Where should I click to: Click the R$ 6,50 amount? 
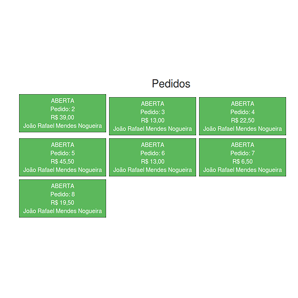coord(243,162)
